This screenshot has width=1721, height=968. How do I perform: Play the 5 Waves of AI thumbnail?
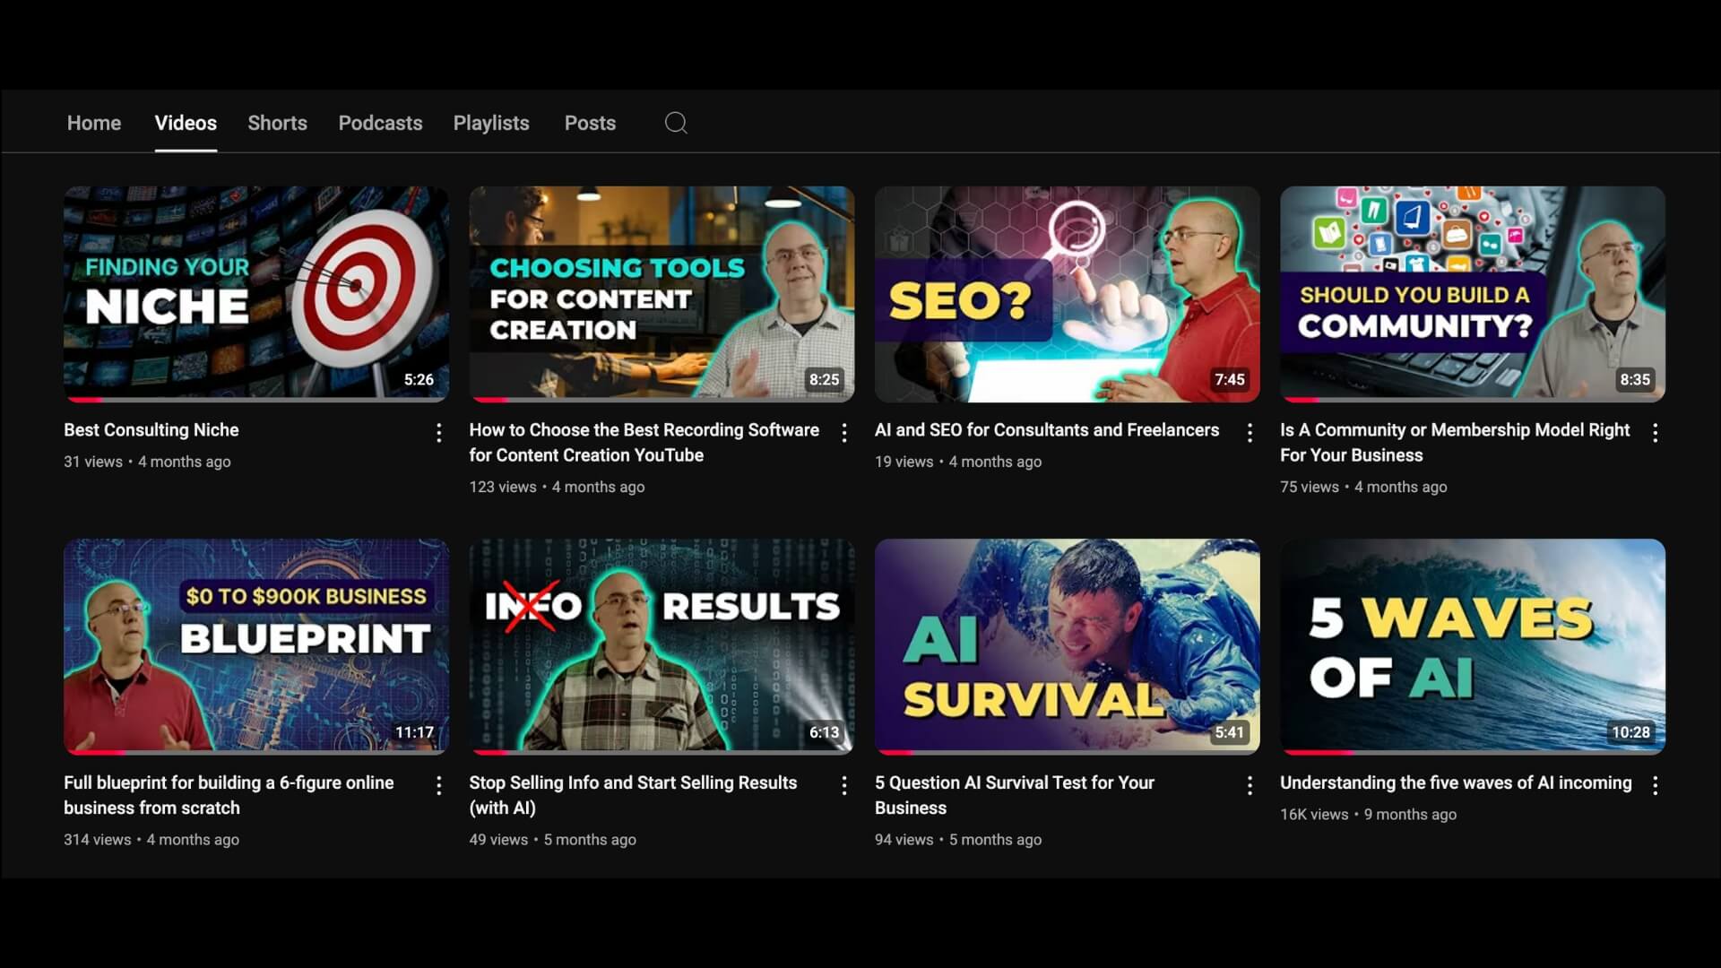tap(1473, 646)
